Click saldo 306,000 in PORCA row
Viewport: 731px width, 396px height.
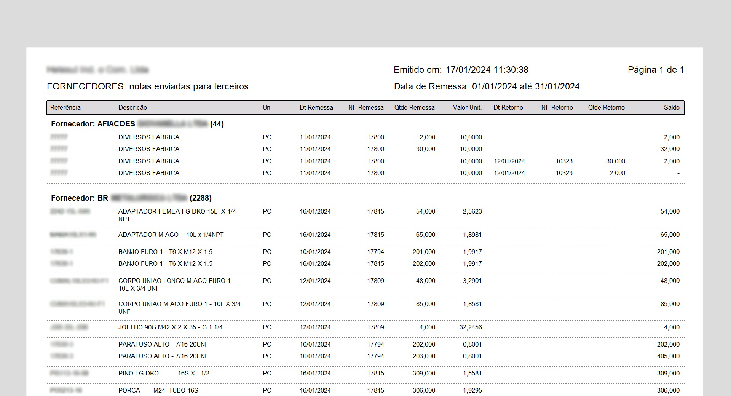coord(668,390)
